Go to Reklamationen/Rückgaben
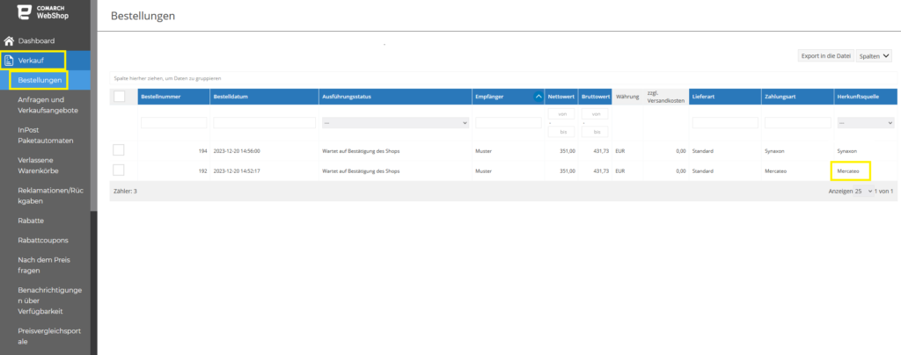The width and height of the screenshot is (901, 355). [x=50, y=196]
